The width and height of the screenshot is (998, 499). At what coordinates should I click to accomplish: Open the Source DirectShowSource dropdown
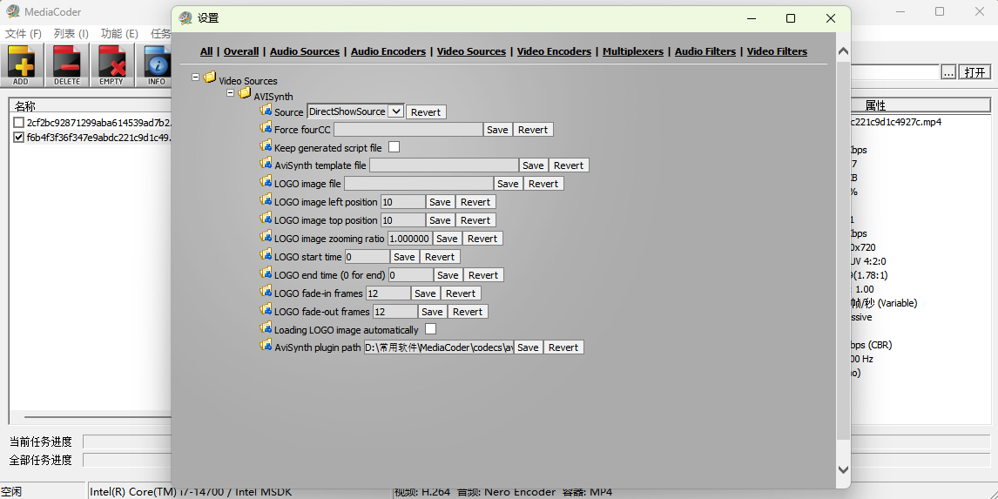tap(395, 111)
